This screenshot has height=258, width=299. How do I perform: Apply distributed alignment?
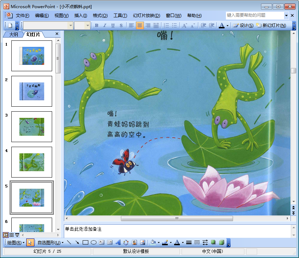[x=156, y=26]
